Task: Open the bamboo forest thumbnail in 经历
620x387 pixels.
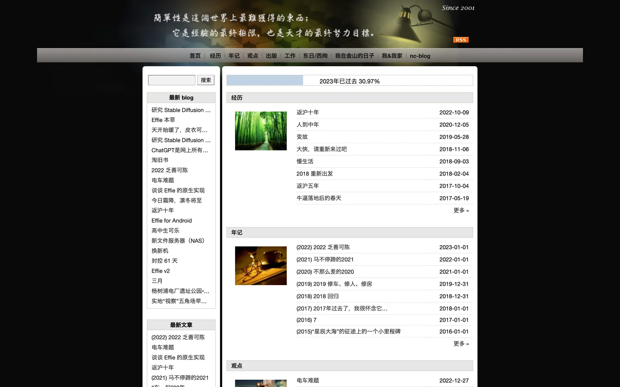Action: click(x=261, y=131)
